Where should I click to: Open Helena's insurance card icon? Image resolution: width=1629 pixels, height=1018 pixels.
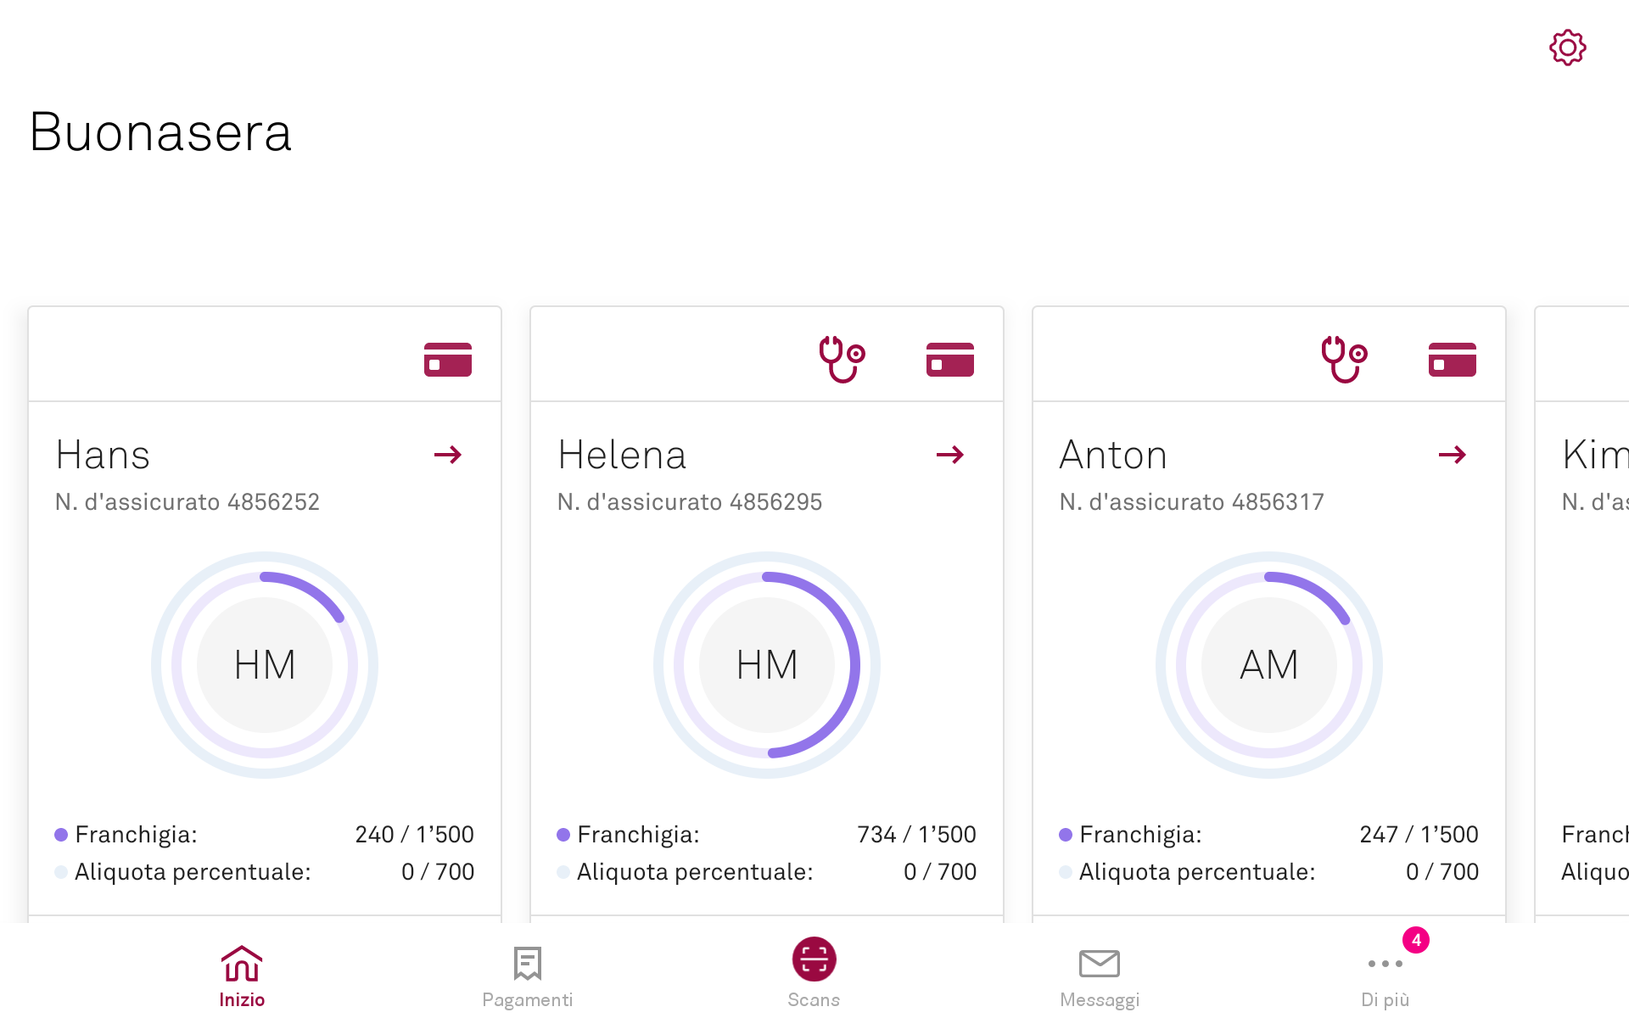pos(949,359)
